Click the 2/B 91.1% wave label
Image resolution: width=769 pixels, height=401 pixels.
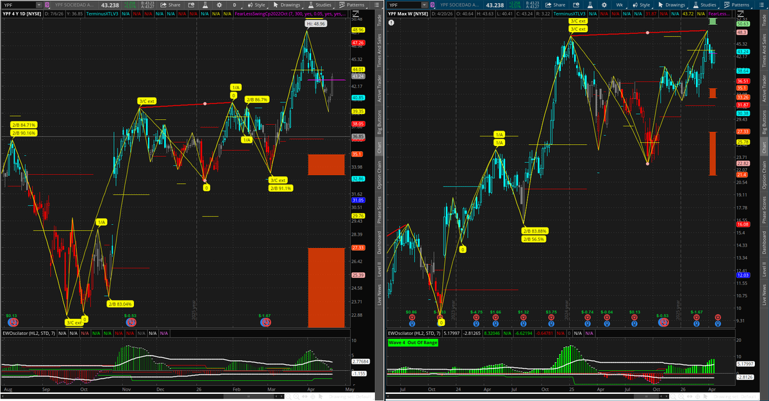pyautogui.click(x=281, y=188)
